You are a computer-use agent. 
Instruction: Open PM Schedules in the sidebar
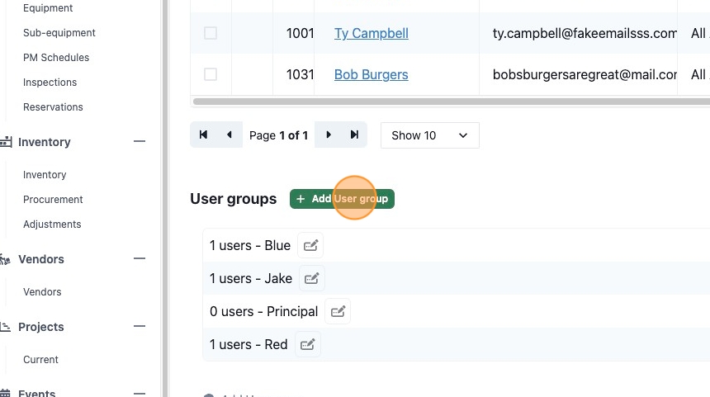pyautogui.click(x=56, y=58)
